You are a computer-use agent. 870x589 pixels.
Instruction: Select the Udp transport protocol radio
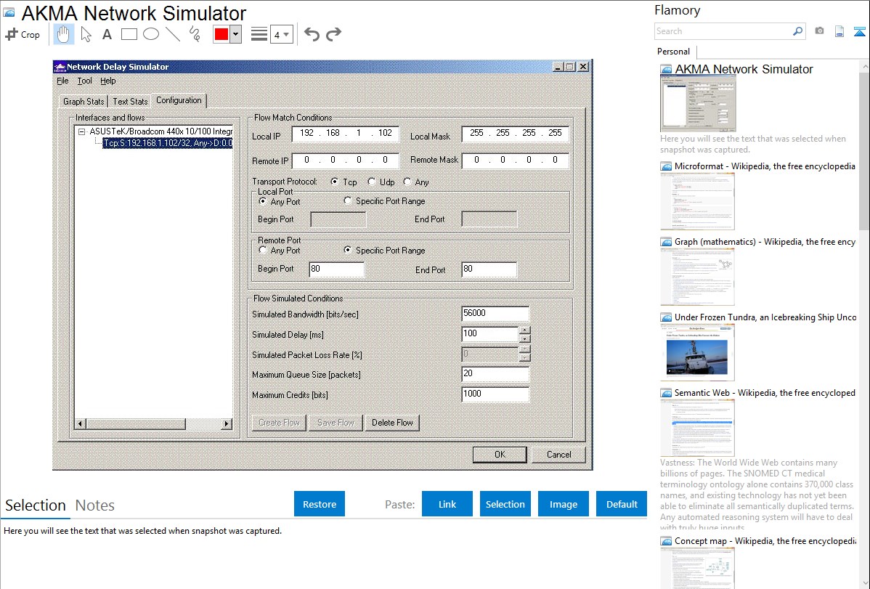372,182
